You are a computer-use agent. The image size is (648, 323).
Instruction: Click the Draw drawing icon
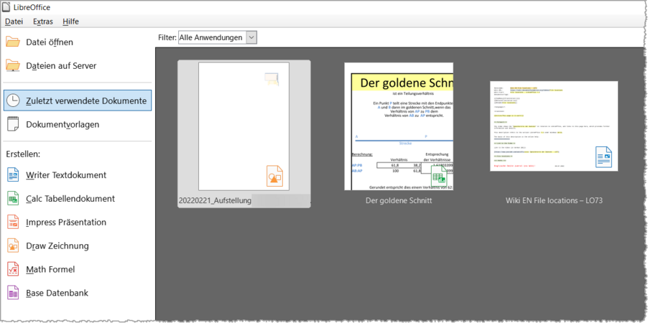13,245
